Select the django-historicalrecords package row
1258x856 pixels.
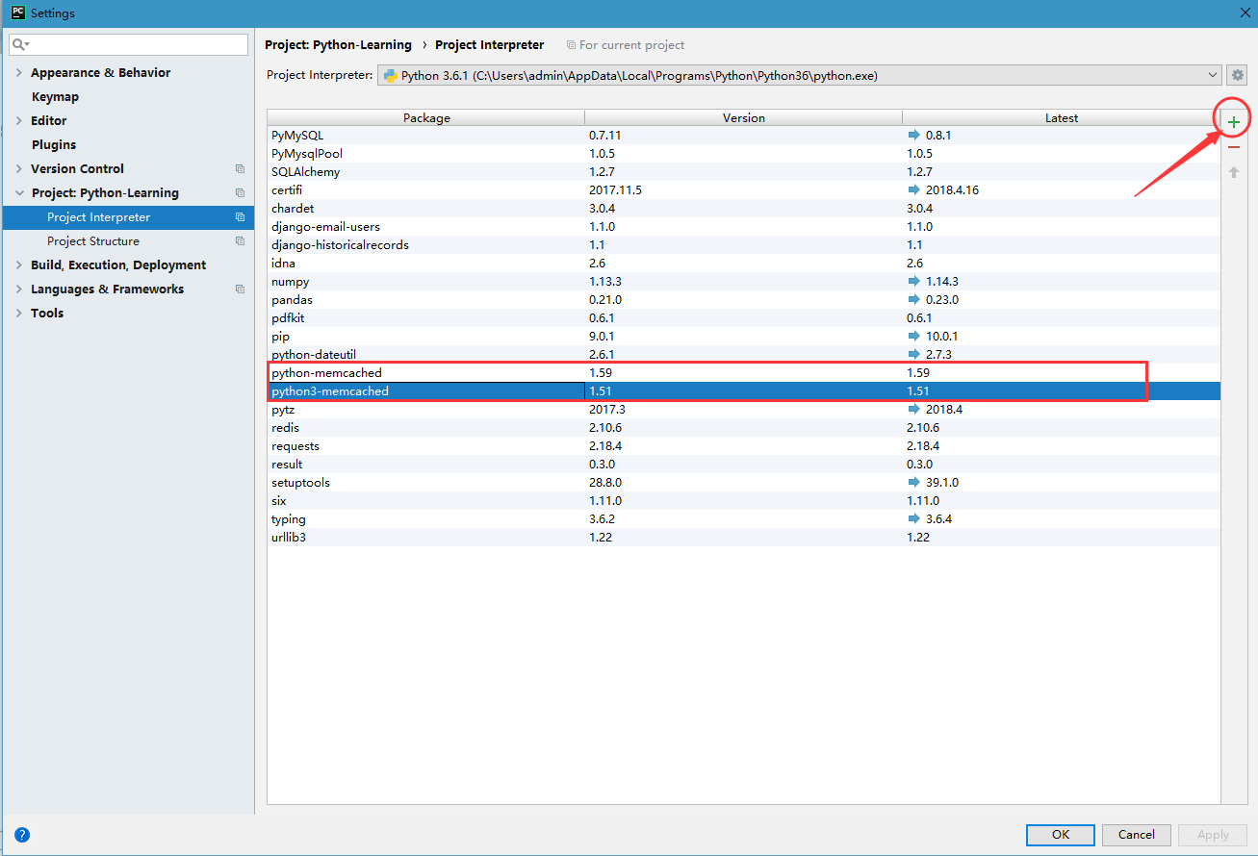pos(744,245)
